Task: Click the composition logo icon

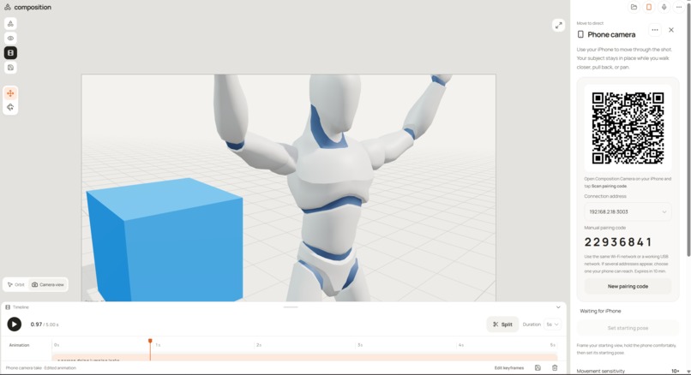Action: point(8,7)
